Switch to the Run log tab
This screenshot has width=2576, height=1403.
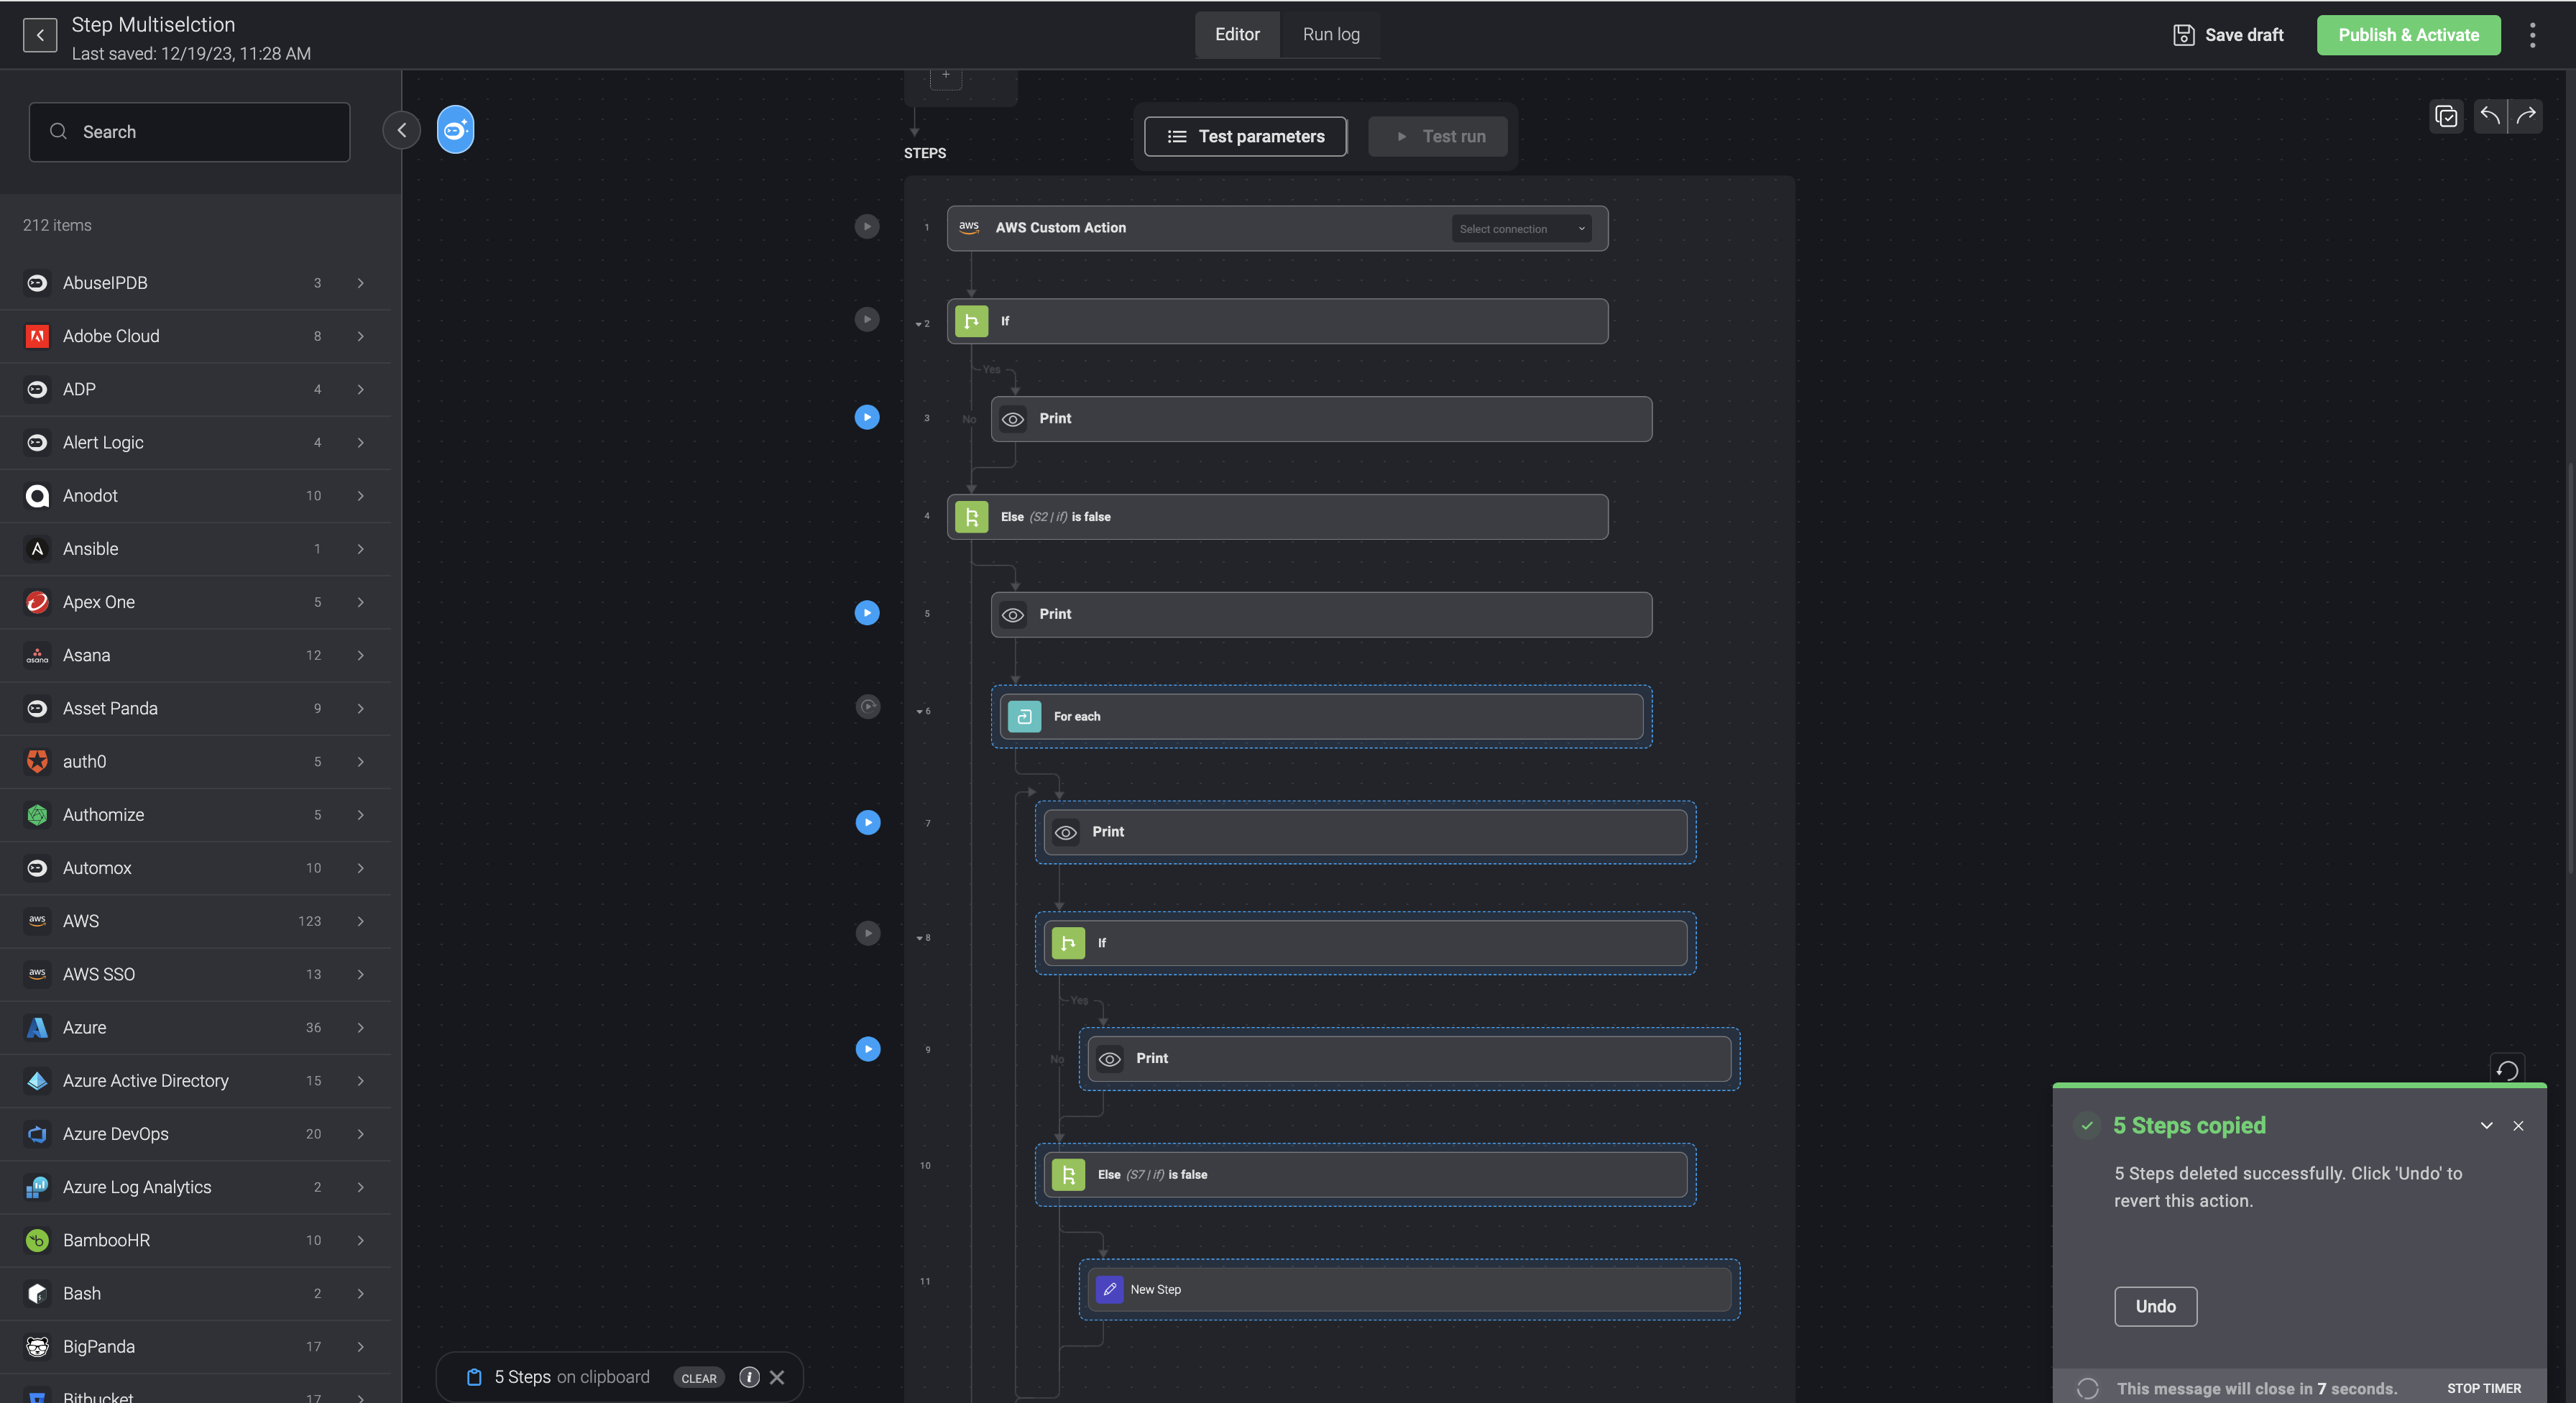coord(1331,34)
